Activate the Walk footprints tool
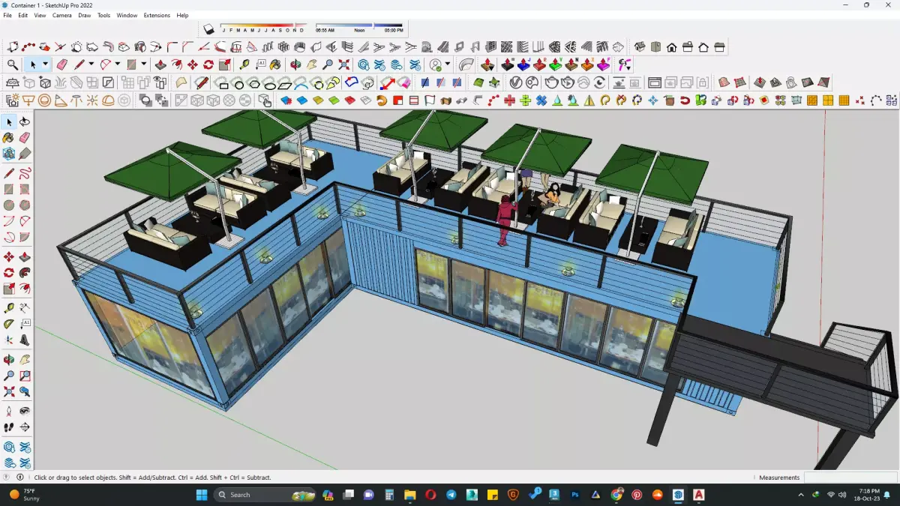The image size is (900, 506). (x=9, y=427)
